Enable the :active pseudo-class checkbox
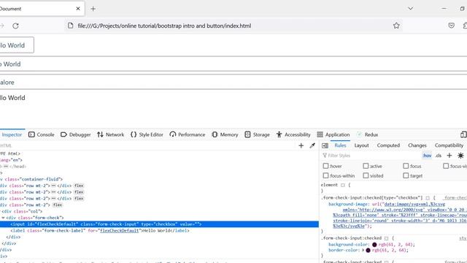This screenshot has width=467, height=263. (366, 166)
